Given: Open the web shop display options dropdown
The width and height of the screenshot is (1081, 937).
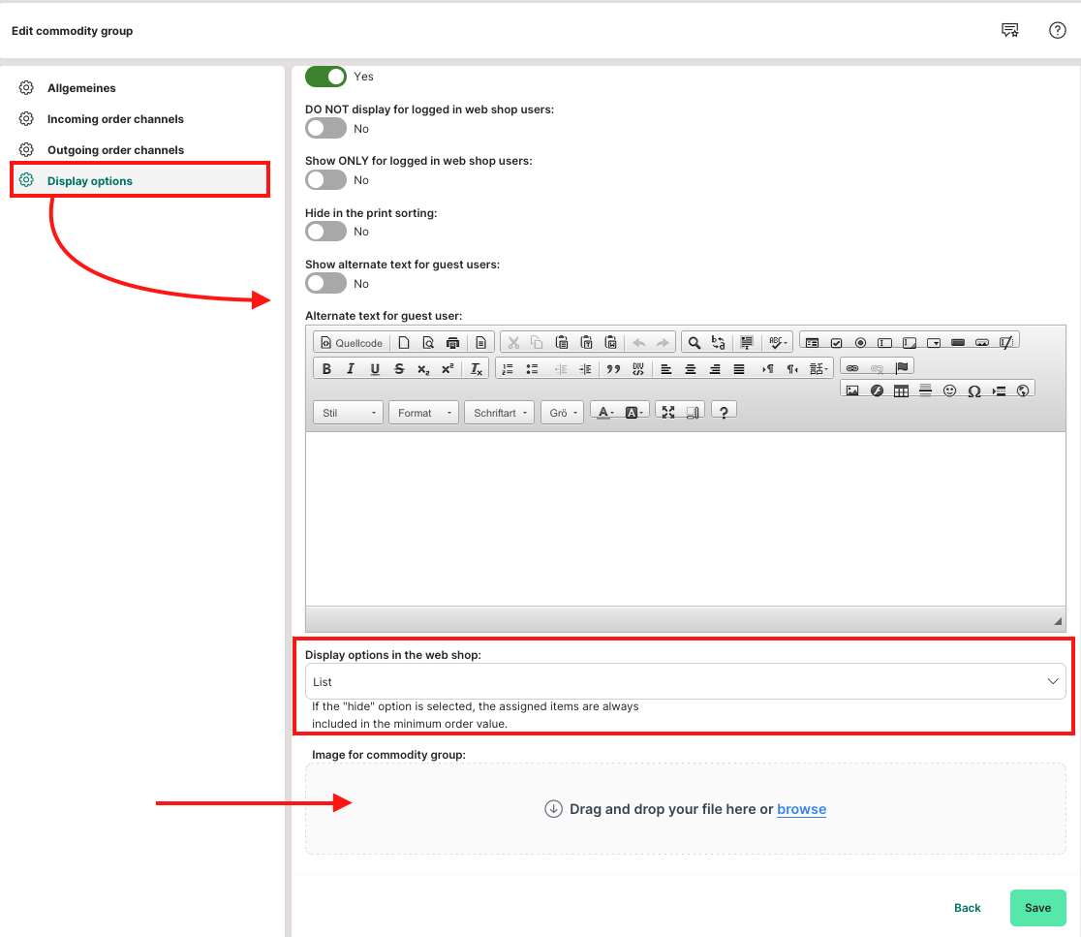Looking at the screenshot, I should 685,682.
